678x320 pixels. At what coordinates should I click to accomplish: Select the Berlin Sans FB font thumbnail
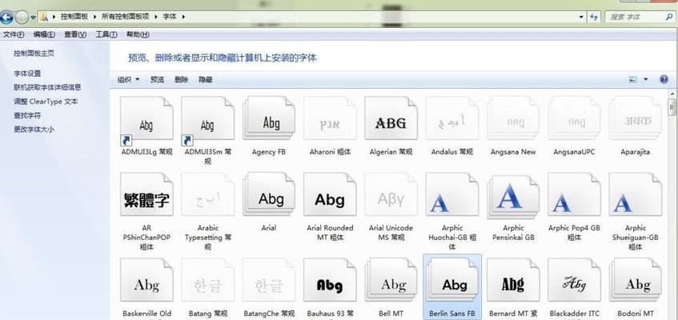pos(452,284)
